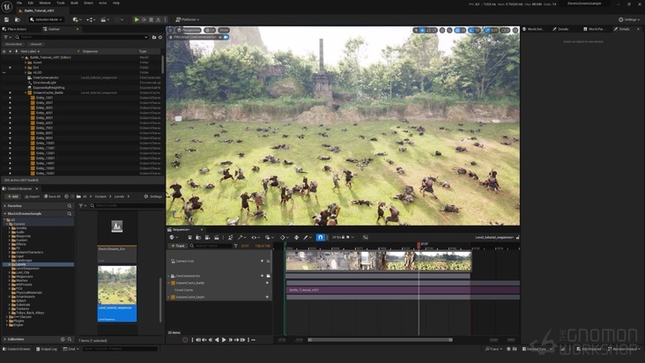Expand the GolaemCache_Death track
The image size is (645, 363).
pos(168,297)
